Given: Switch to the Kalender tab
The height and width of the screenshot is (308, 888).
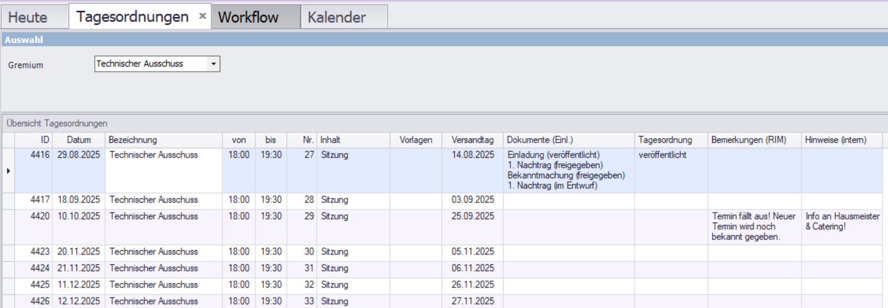Looking at the screenshot, I should [x=337, y=17].
